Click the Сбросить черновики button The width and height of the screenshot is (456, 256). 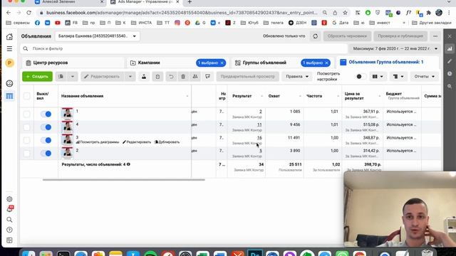[347, 36]
